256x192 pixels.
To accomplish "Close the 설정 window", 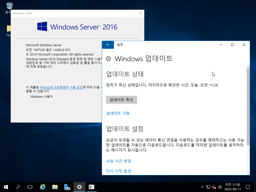I will (244, 45).
